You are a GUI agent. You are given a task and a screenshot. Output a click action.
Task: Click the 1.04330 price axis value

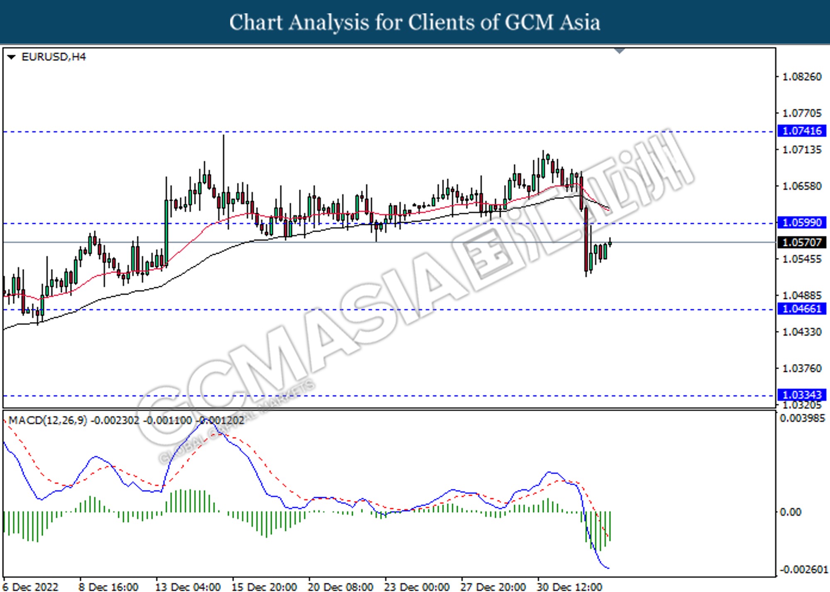click(802, 332)
